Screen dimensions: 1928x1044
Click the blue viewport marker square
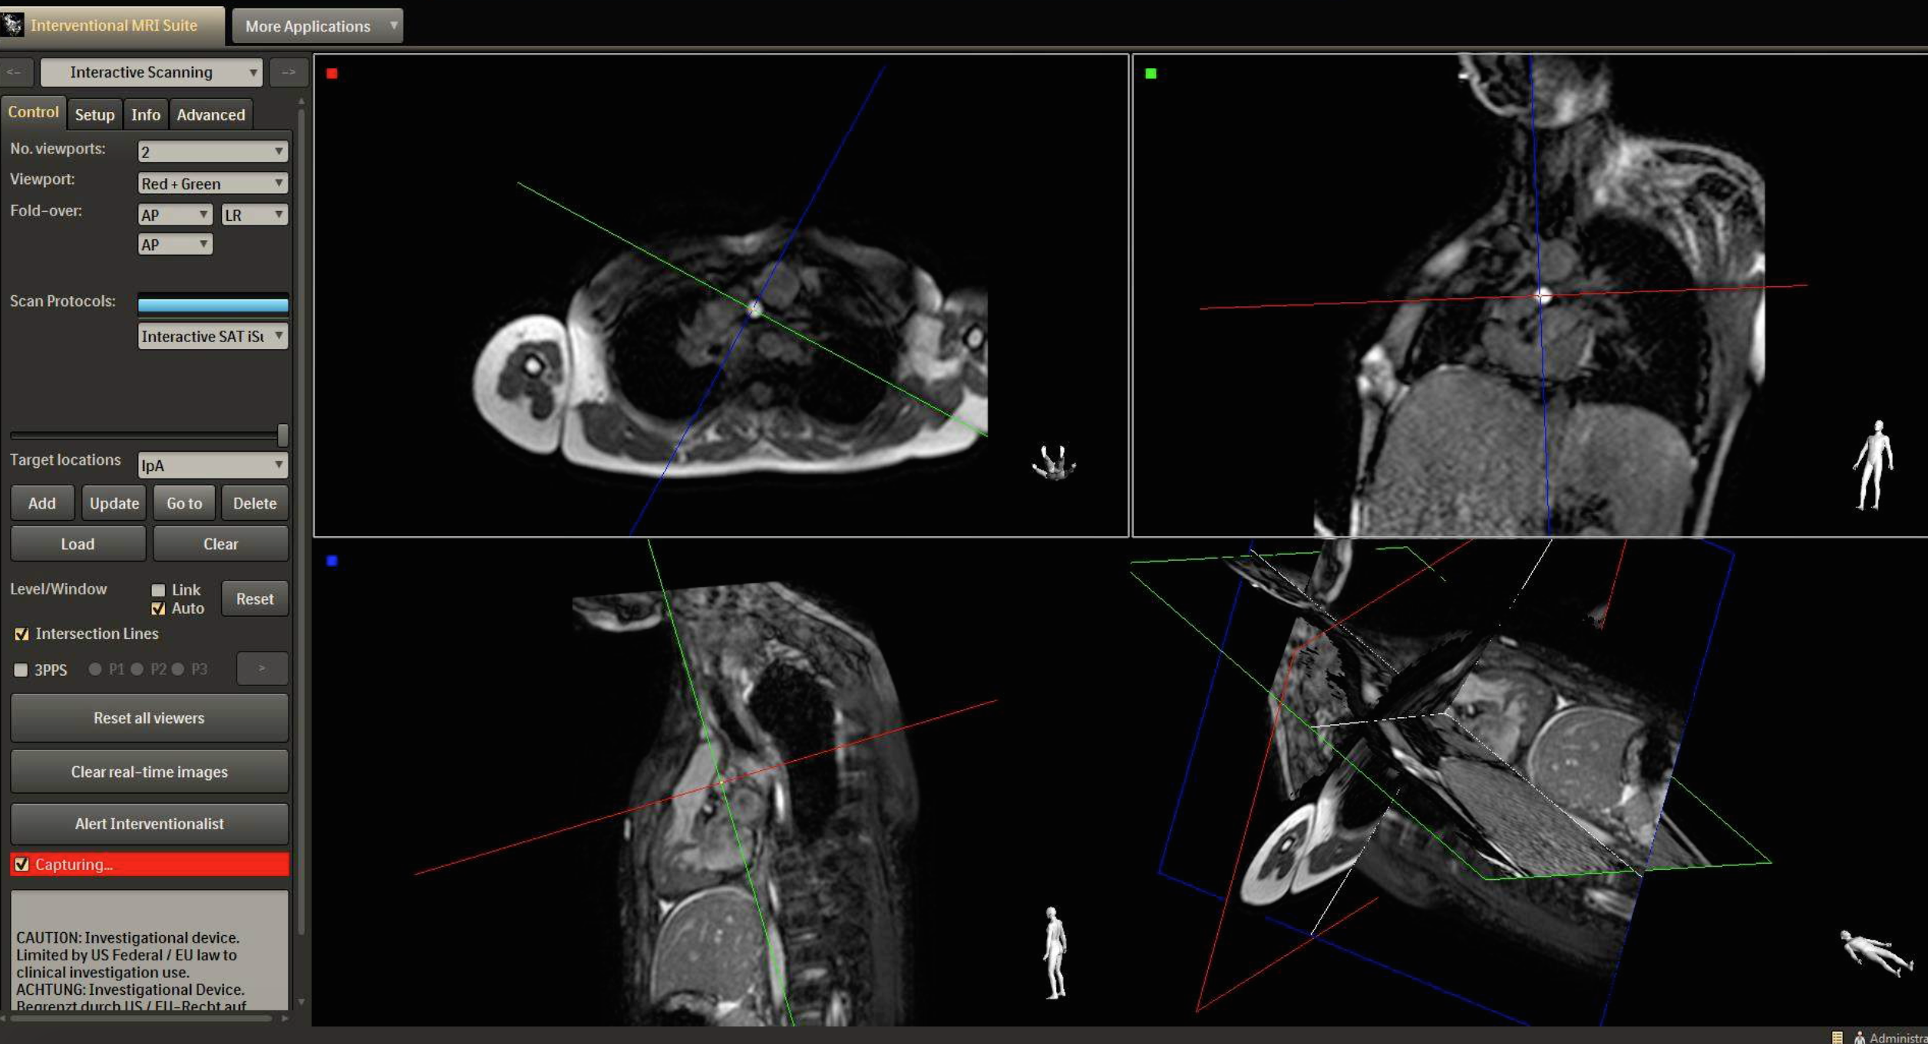point(332,561)
